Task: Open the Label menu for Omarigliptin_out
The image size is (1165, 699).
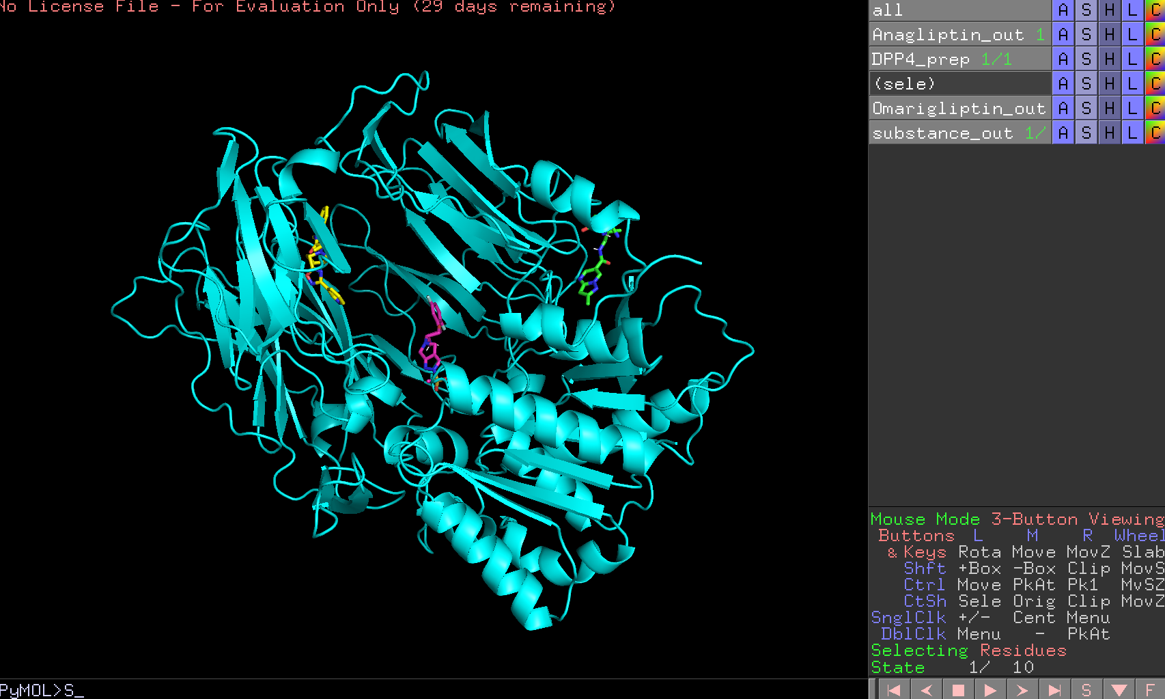Action: 1132,108
